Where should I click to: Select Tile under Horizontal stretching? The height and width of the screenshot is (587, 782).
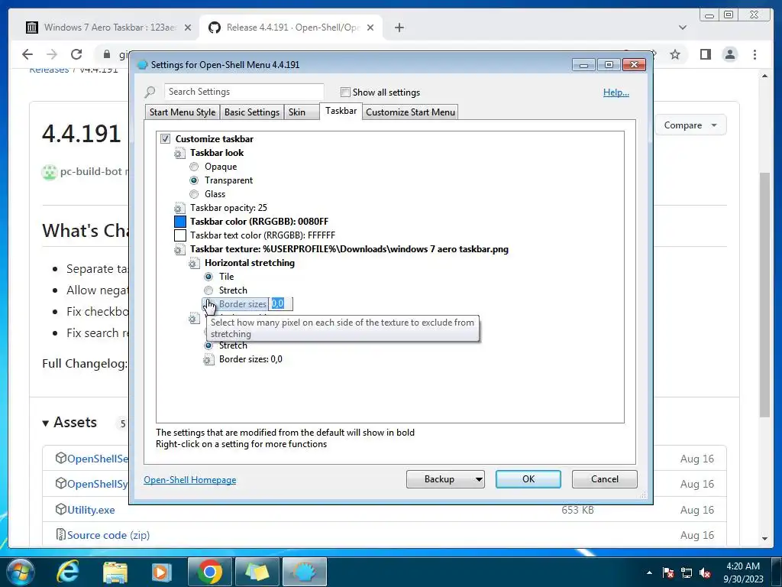[208, 277]
